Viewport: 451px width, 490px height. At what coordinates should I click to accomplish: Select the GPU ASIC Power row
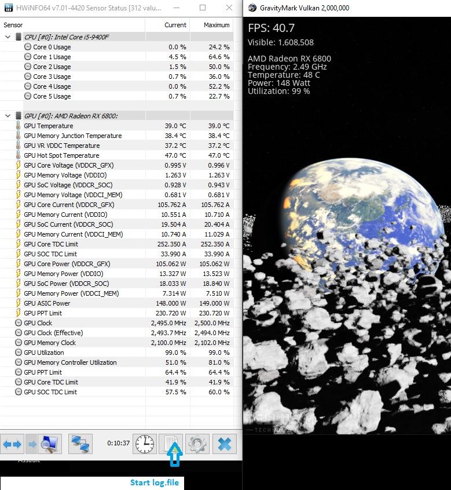point(116,303)
